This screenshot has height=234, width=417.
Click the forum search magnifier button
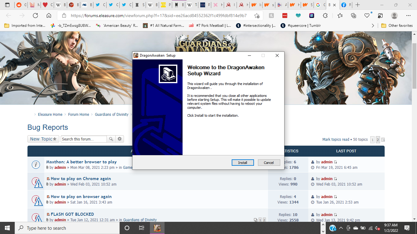pyautogui.click(x=111, y=139)
